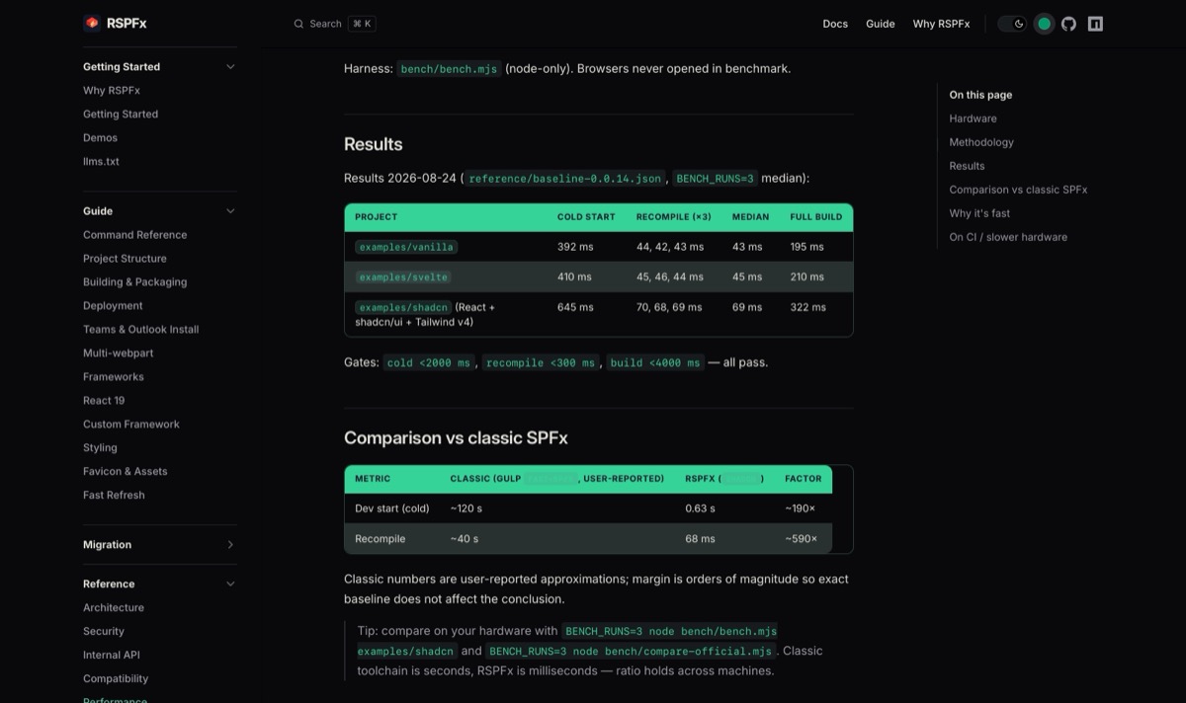Click reference/baseline-0.0.14.json code label
Viewport: 1186px width, 703px height.
(565, 179)
